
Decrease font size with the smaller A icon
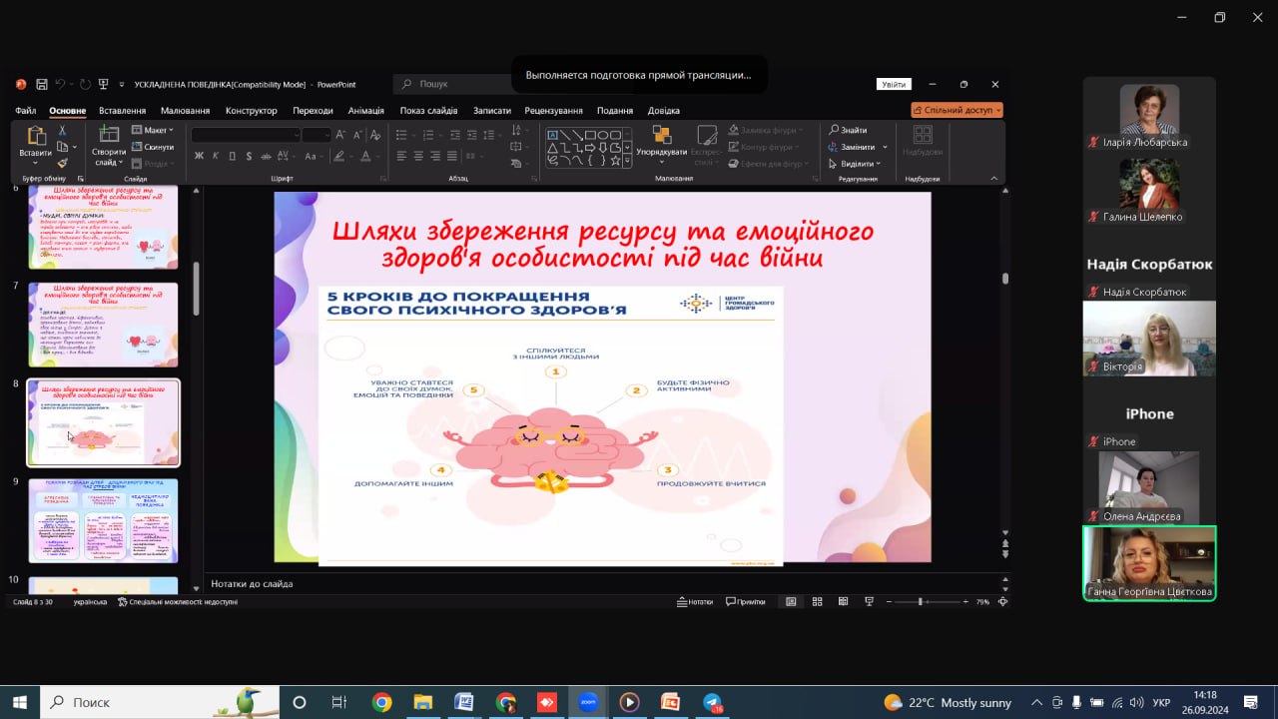tap(358, 135)
